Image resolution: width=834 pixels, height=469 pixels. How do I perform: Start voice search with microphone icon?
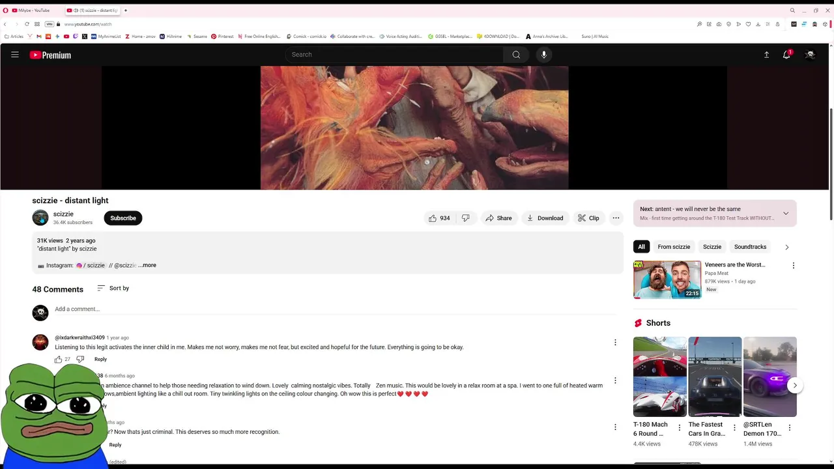click(544, 55)
